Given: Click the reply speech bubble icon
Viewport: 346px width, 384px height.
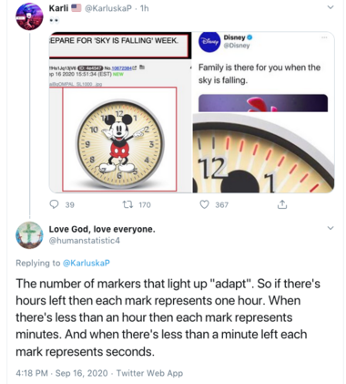Looking at the screenshot, I should 54,204.
